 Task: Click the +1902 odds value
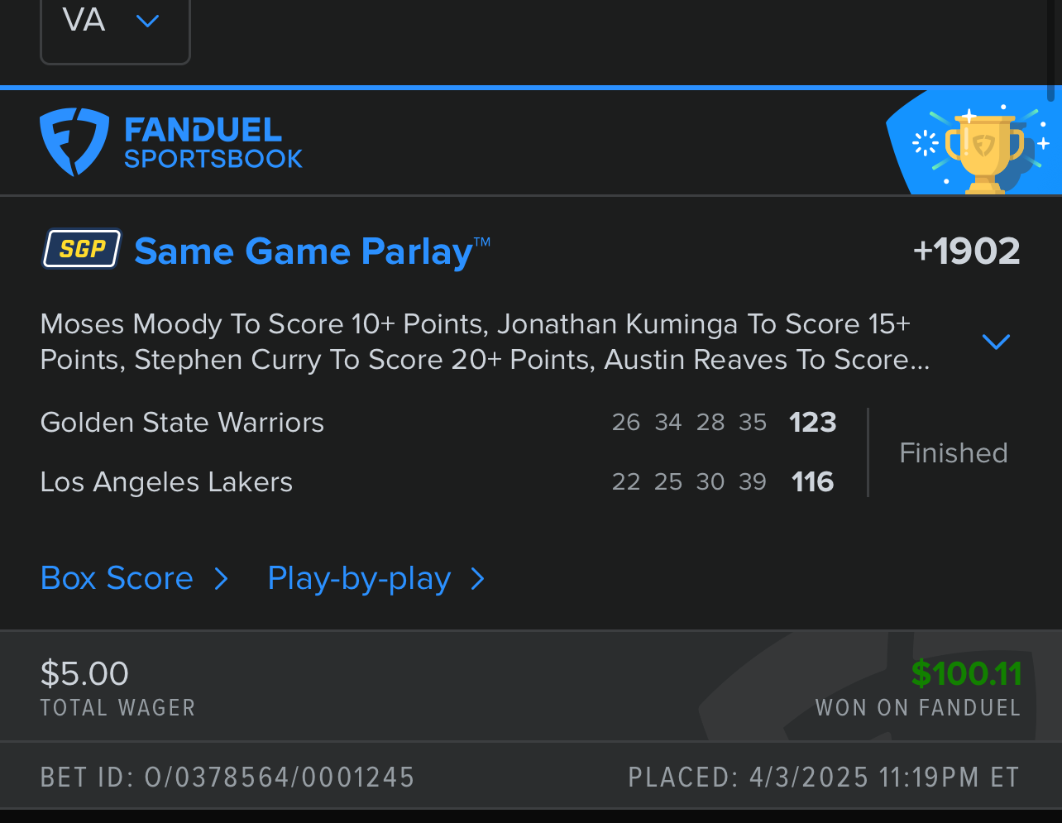(x=966, y=251)
